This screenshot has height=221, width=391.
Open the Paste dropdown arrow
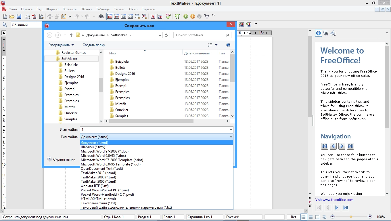[70, 16]
